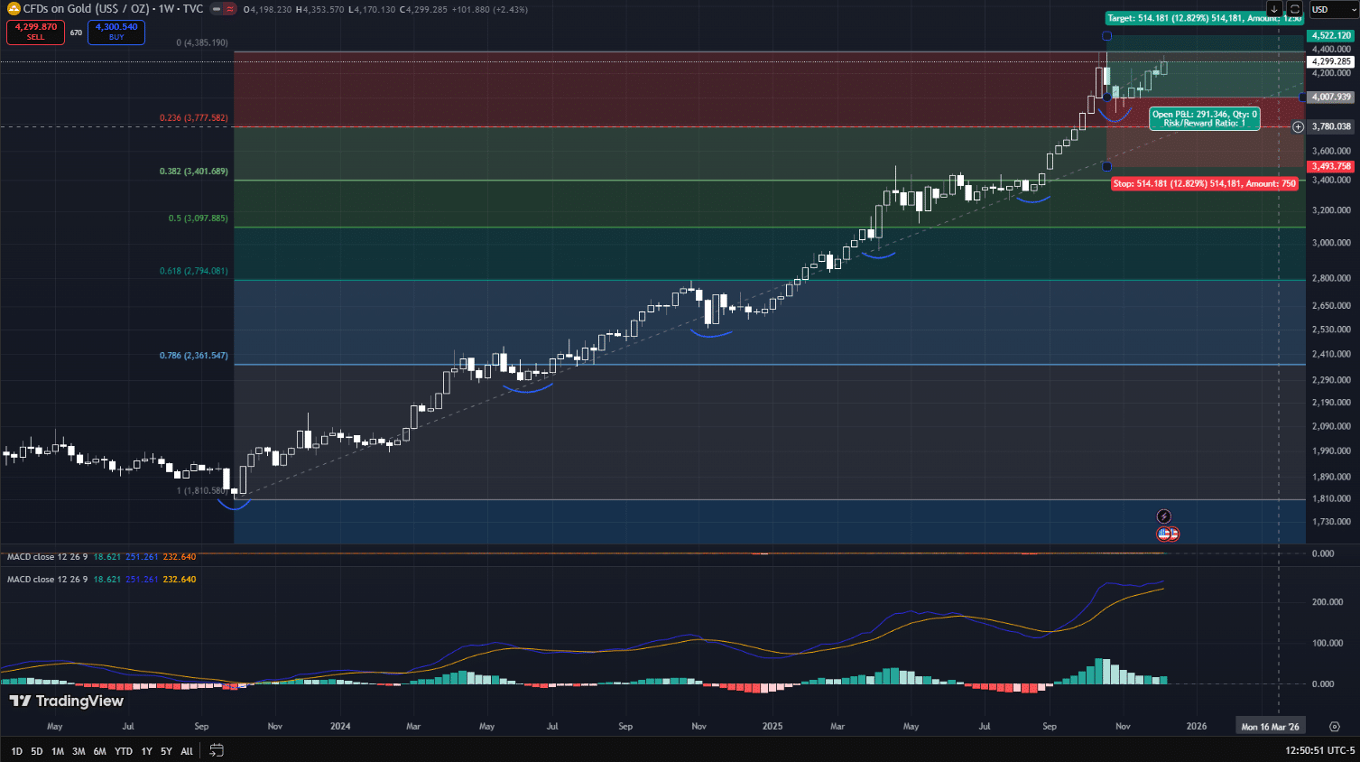Click the BUY 4,300.540 button
This screenshot has height=762, width=1360.
[x=116, y=32]
